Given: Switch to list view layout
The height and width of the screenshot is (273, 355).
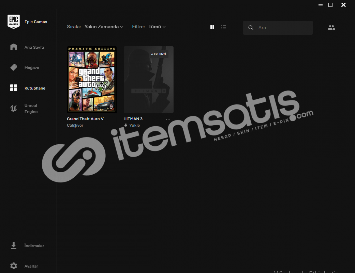Looking at the screenshot, I should [x=223, y=27].
